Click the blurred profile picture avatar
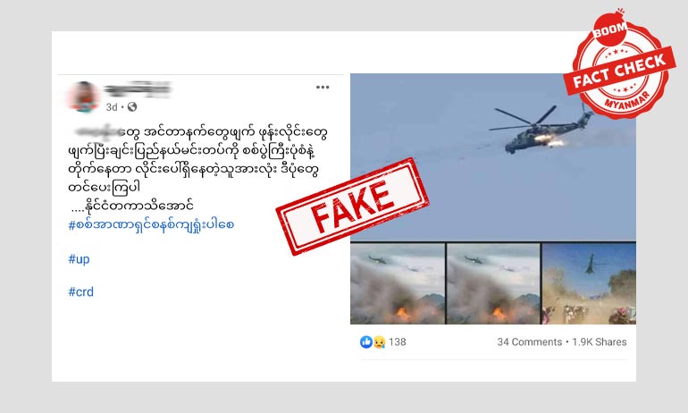 click(x=82, y=97)
